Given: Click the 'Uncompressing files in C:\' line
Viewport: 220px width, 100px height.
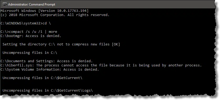Looking at the screenshot, I should coord(30,53).
